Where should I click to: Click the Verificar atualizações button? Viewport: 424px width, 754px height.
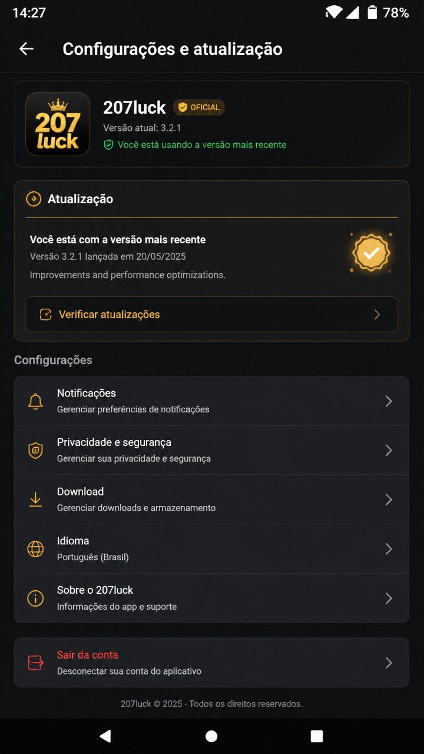click(211, 315)
